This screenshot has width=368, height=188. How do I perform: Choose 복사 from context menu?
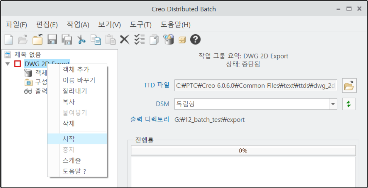tap(77, 102)
